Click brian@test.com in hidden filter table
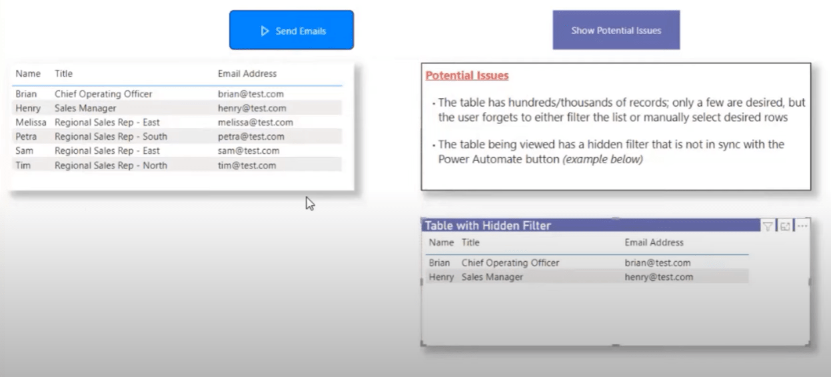This screenshot has width=831, height=377. click(x=658, y=262)
